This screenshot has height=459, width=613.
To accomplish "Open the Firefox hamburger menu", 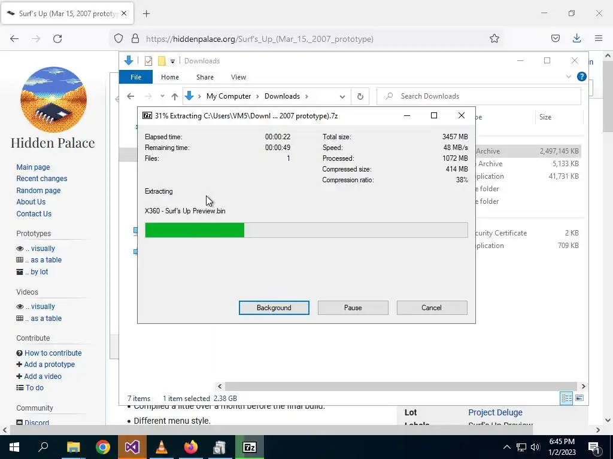I will 599,38.
